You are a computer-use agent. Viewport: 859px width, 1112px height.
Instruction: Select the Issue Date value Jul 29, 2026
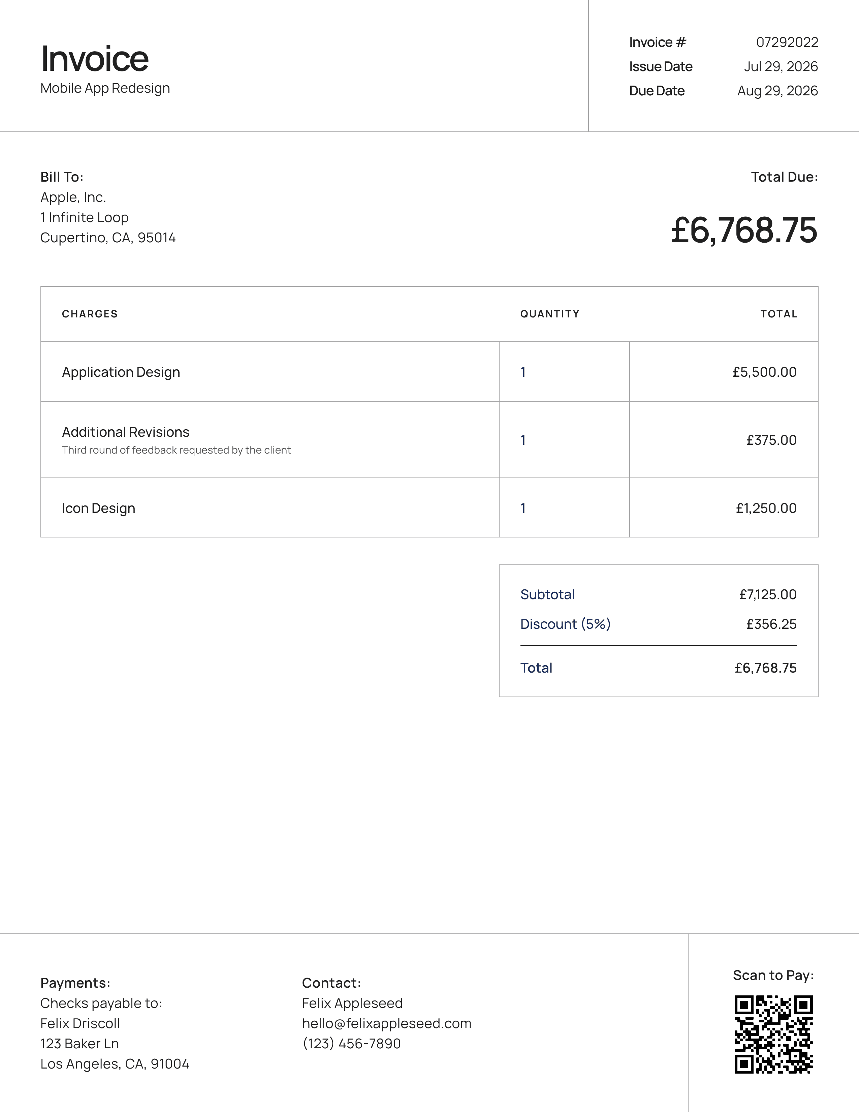pyautogui.click(x=781, y=67)
